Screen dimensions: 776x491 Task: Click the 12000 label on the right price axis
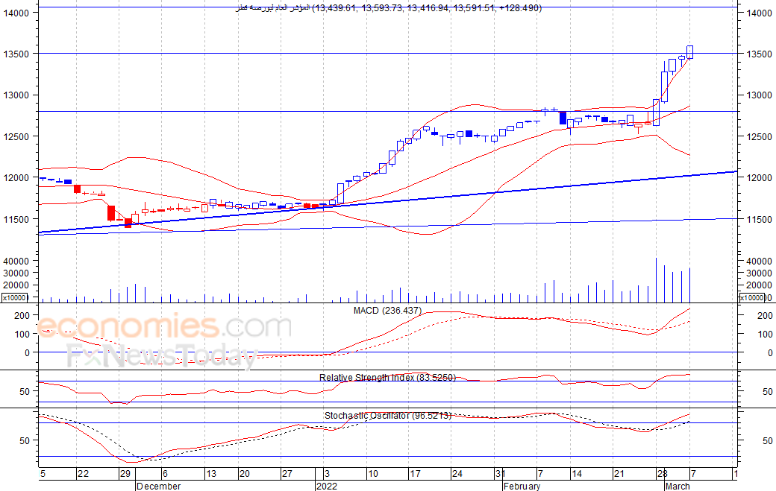760,178
